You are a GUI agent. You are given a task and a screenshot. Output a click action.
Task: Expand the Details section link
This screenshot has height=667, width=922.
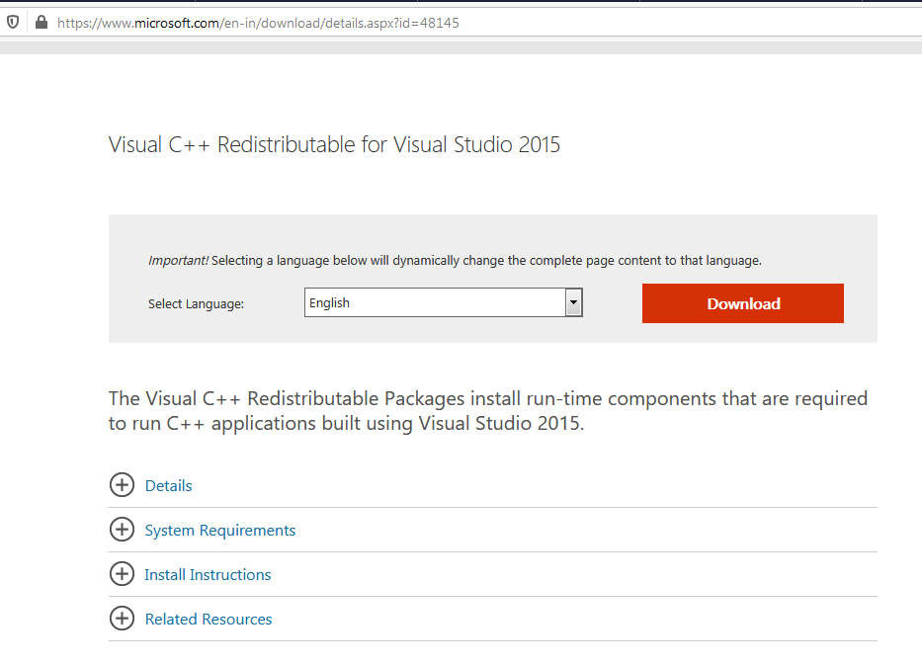click(168, 486)
